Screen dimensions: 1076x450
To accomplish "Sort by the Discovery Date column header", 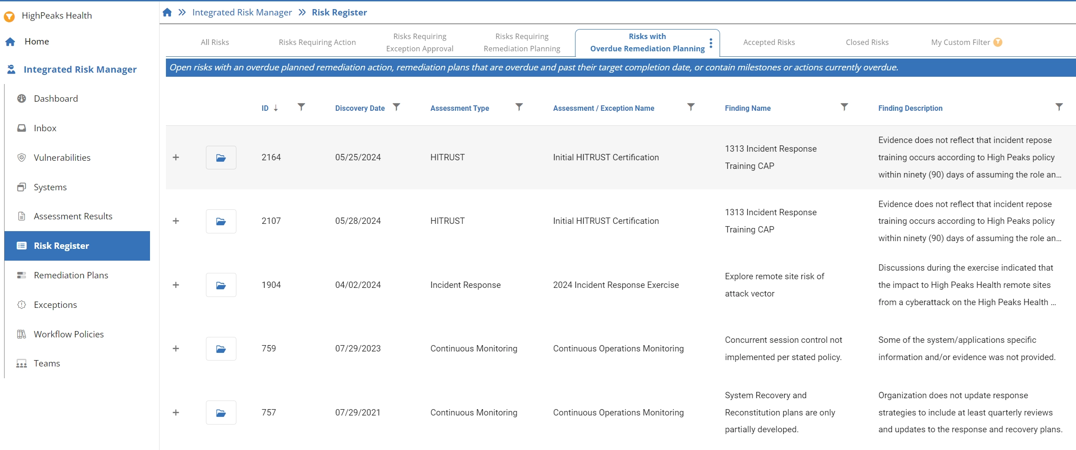I will tap(360, 108).
